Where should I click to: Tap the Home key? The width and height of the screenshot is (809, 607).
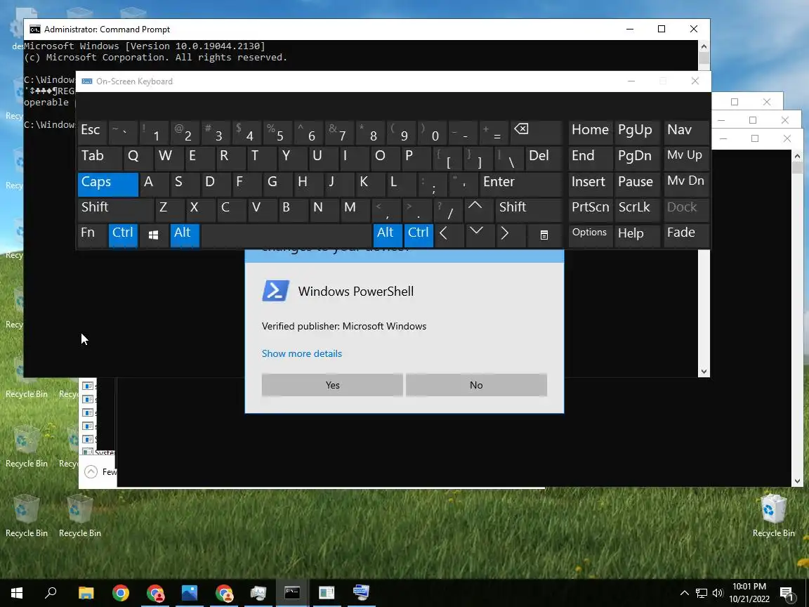591,133
